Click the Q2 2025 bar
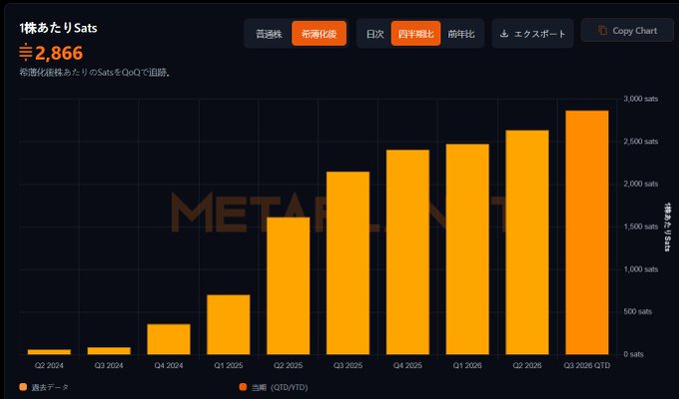 point(288,285)
